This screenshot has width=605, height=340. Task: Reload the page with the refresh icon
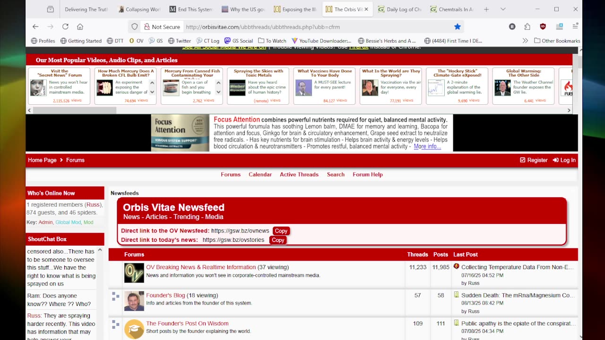click(x=65, y=27)
